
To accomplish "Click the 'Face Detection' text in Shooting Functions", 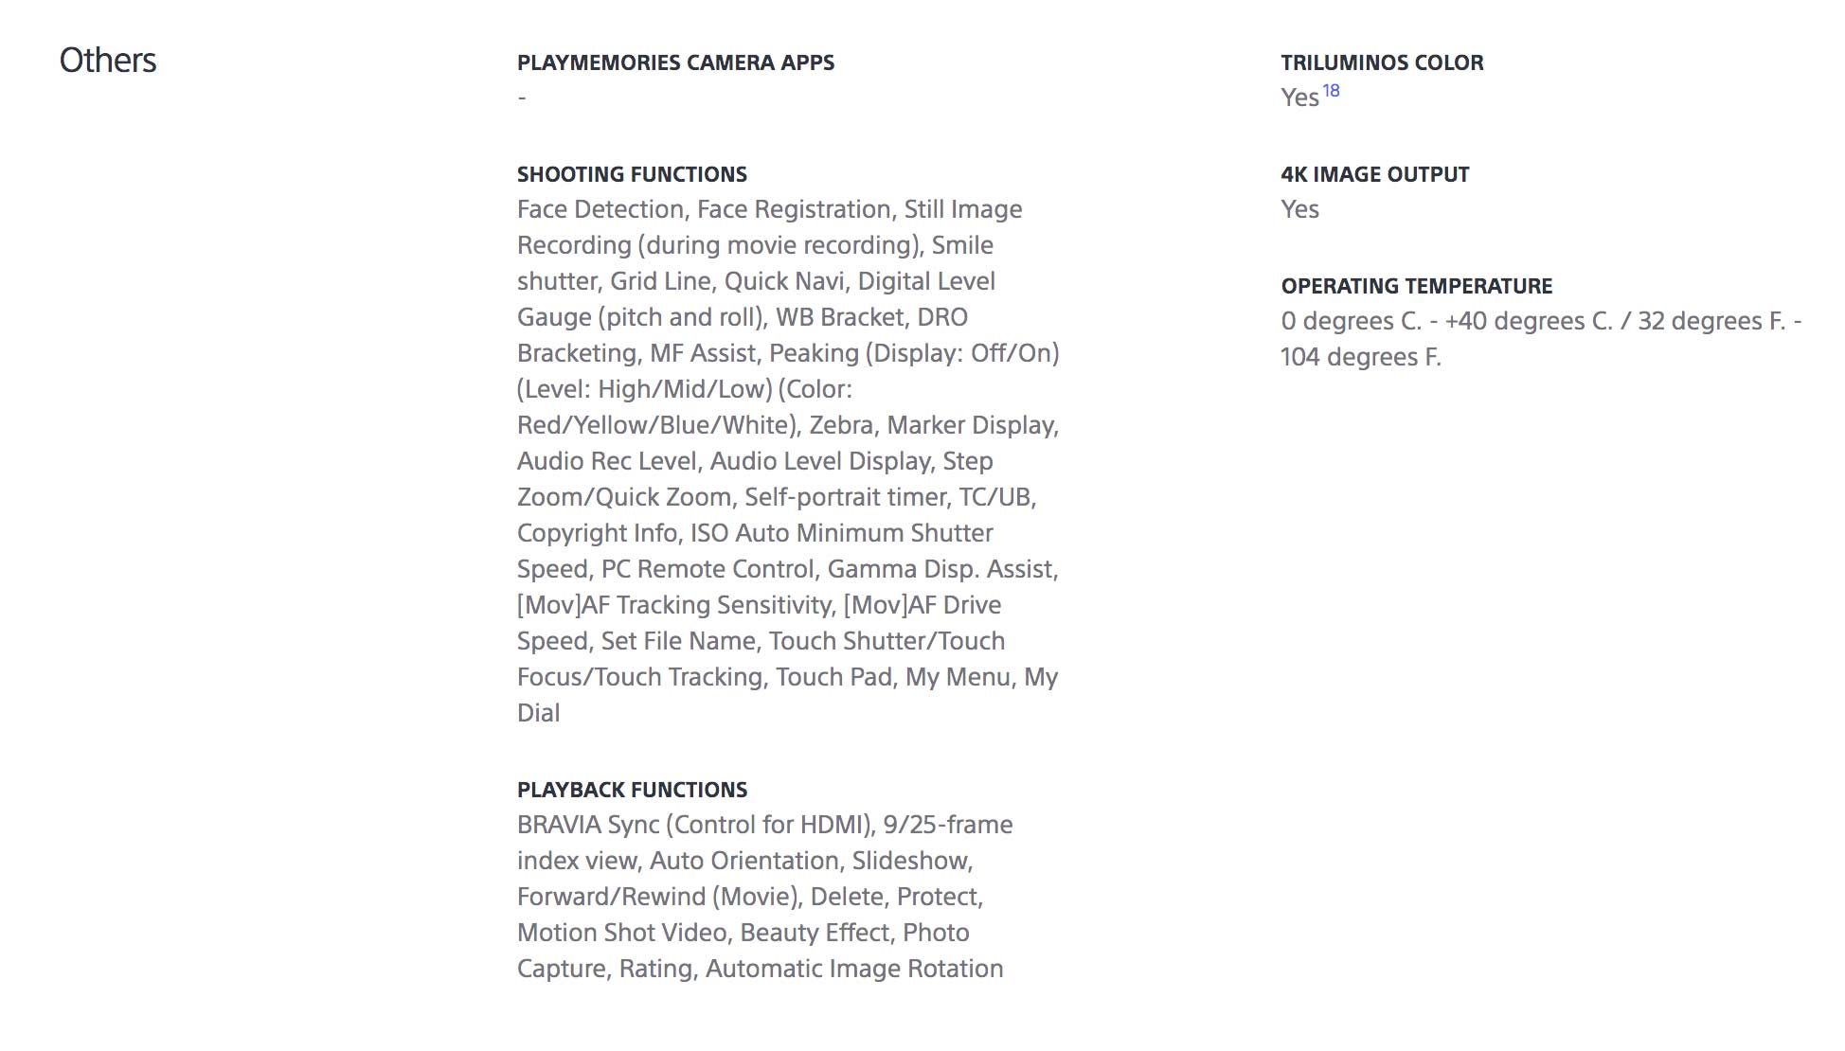I will (x=600, y=209).
